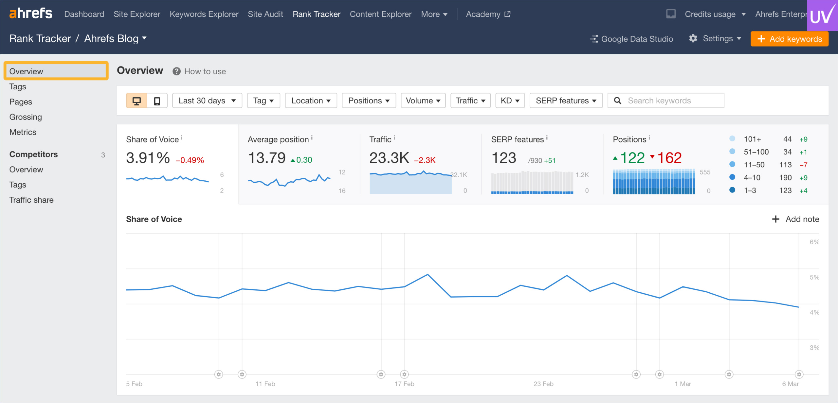
Task: Open the SERP features filter dropdown
Action: coord(566,101)
